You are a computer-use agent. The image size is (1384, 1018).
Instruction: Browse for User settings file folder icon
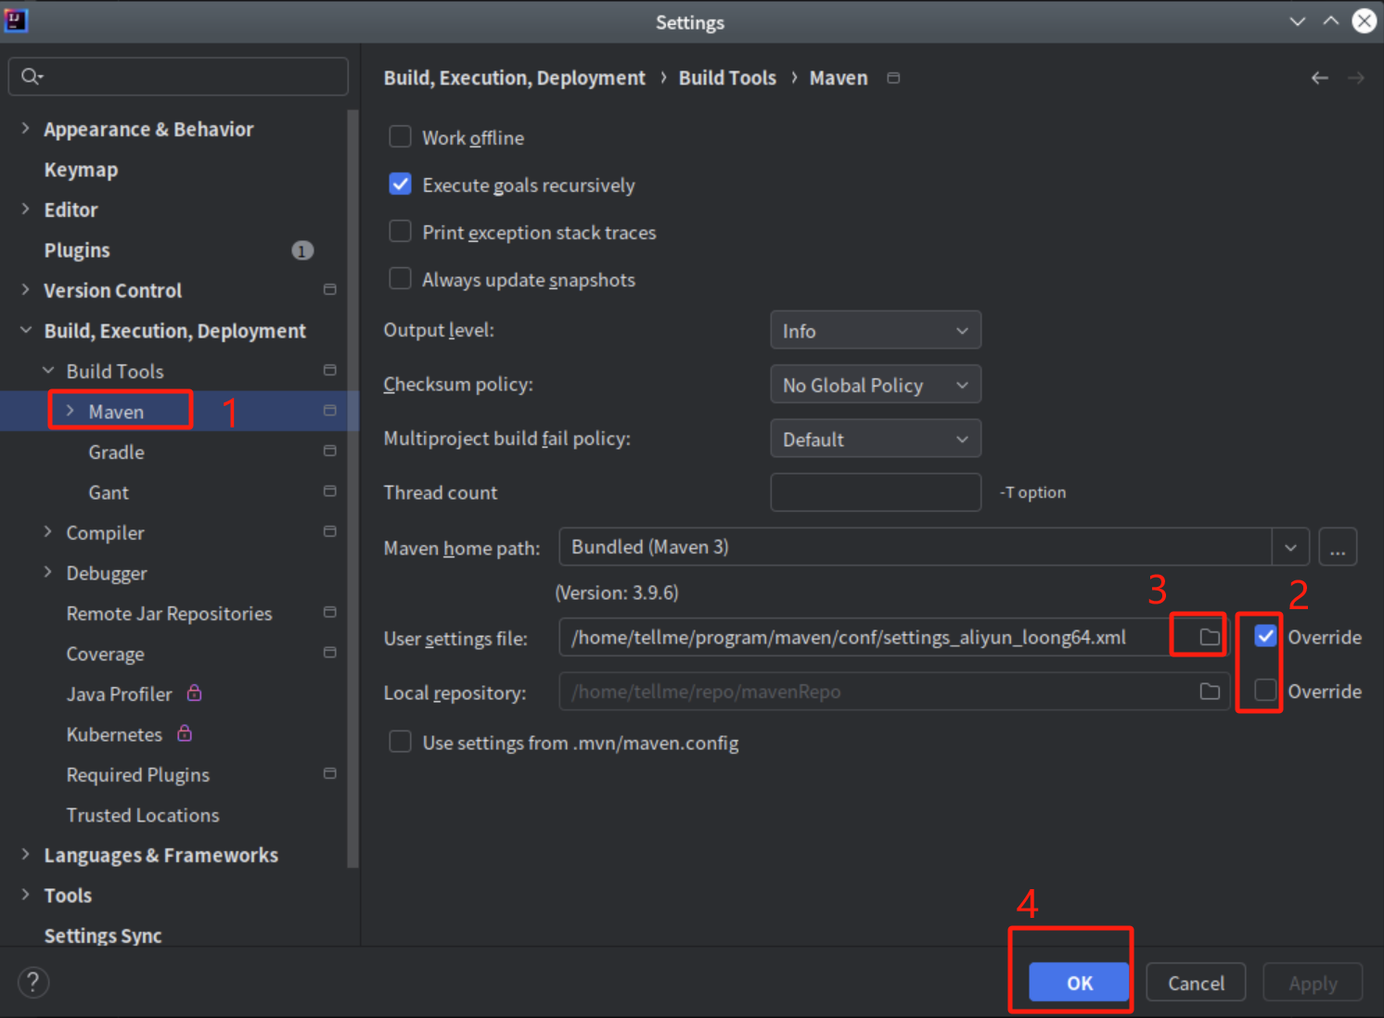tap(1209, 637)
